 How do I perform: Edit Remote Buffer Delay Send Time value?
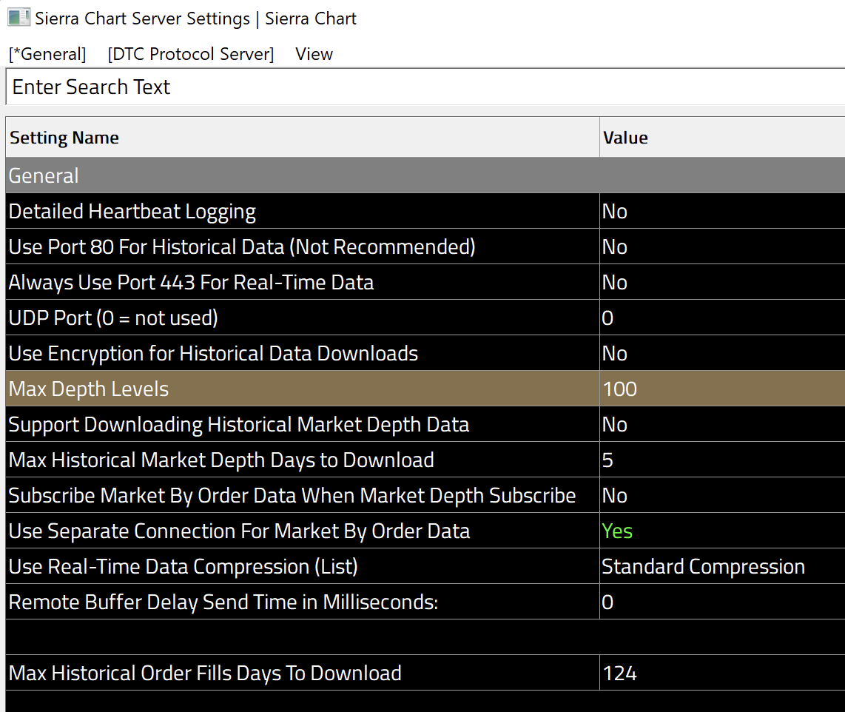[608, 602]
